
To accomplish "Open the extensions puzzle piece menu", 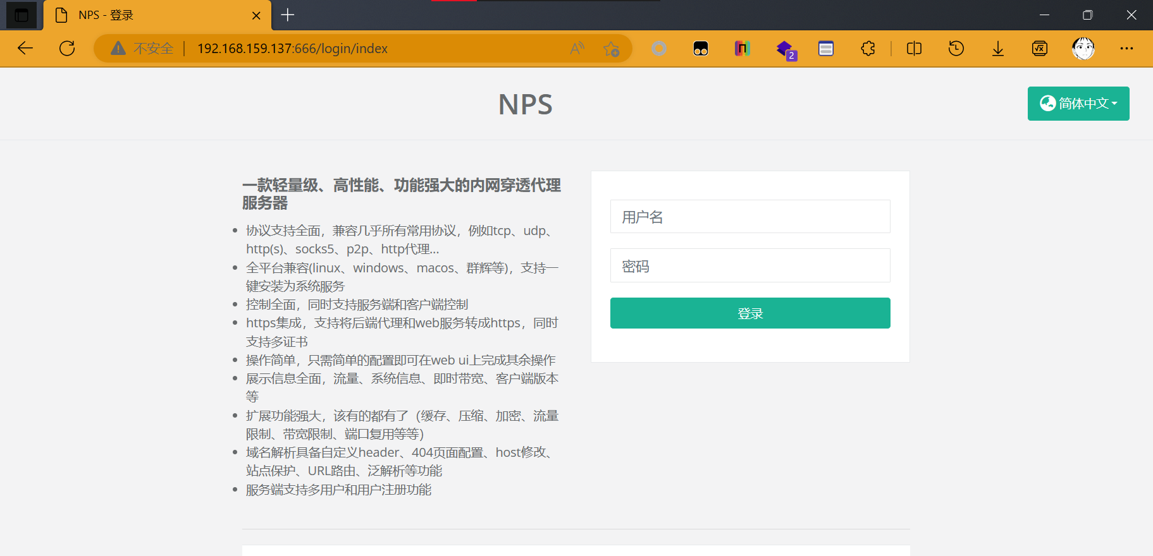I will 868,48.
